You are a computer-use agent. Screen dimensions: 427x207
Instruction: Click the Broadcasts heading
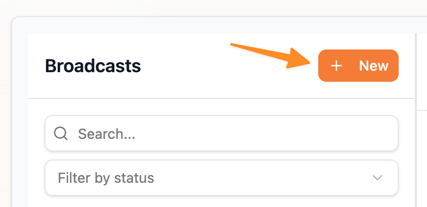coord(93,66)
